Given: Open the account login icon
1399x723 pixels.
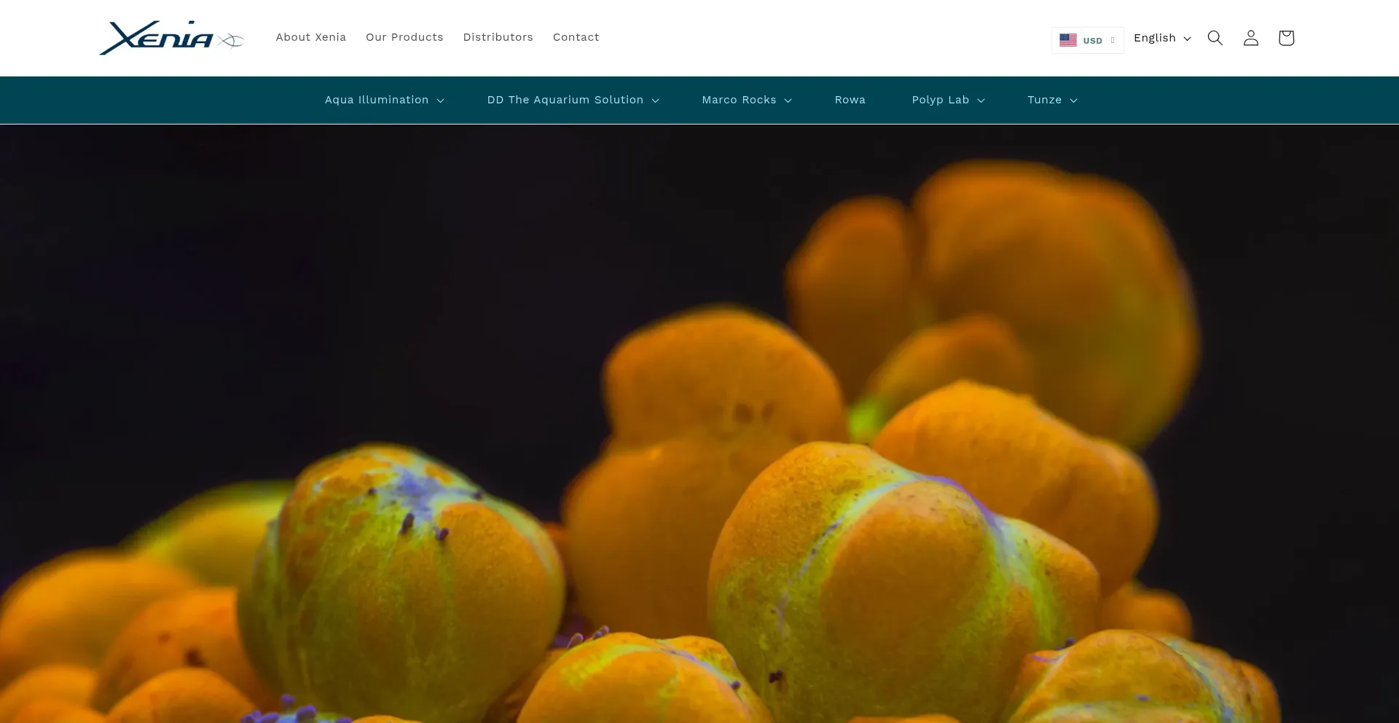Looking at the screenshot, I should pos(1250,38).
